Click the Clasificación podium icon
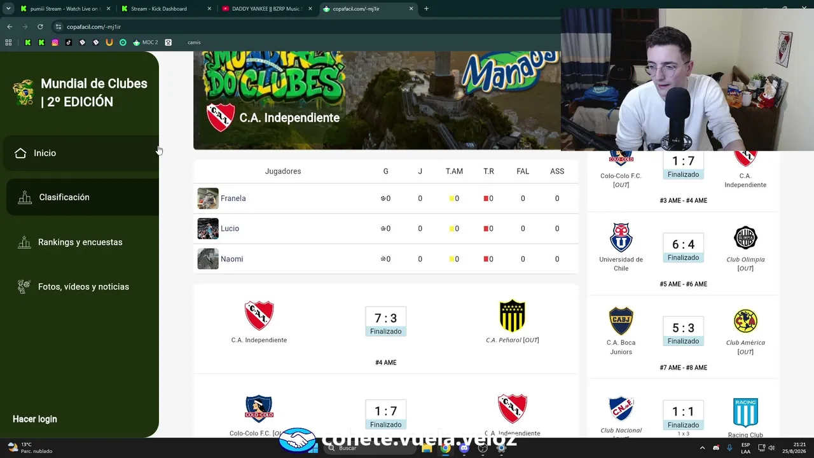Screen dimensions: 814x458 (25, 197)
